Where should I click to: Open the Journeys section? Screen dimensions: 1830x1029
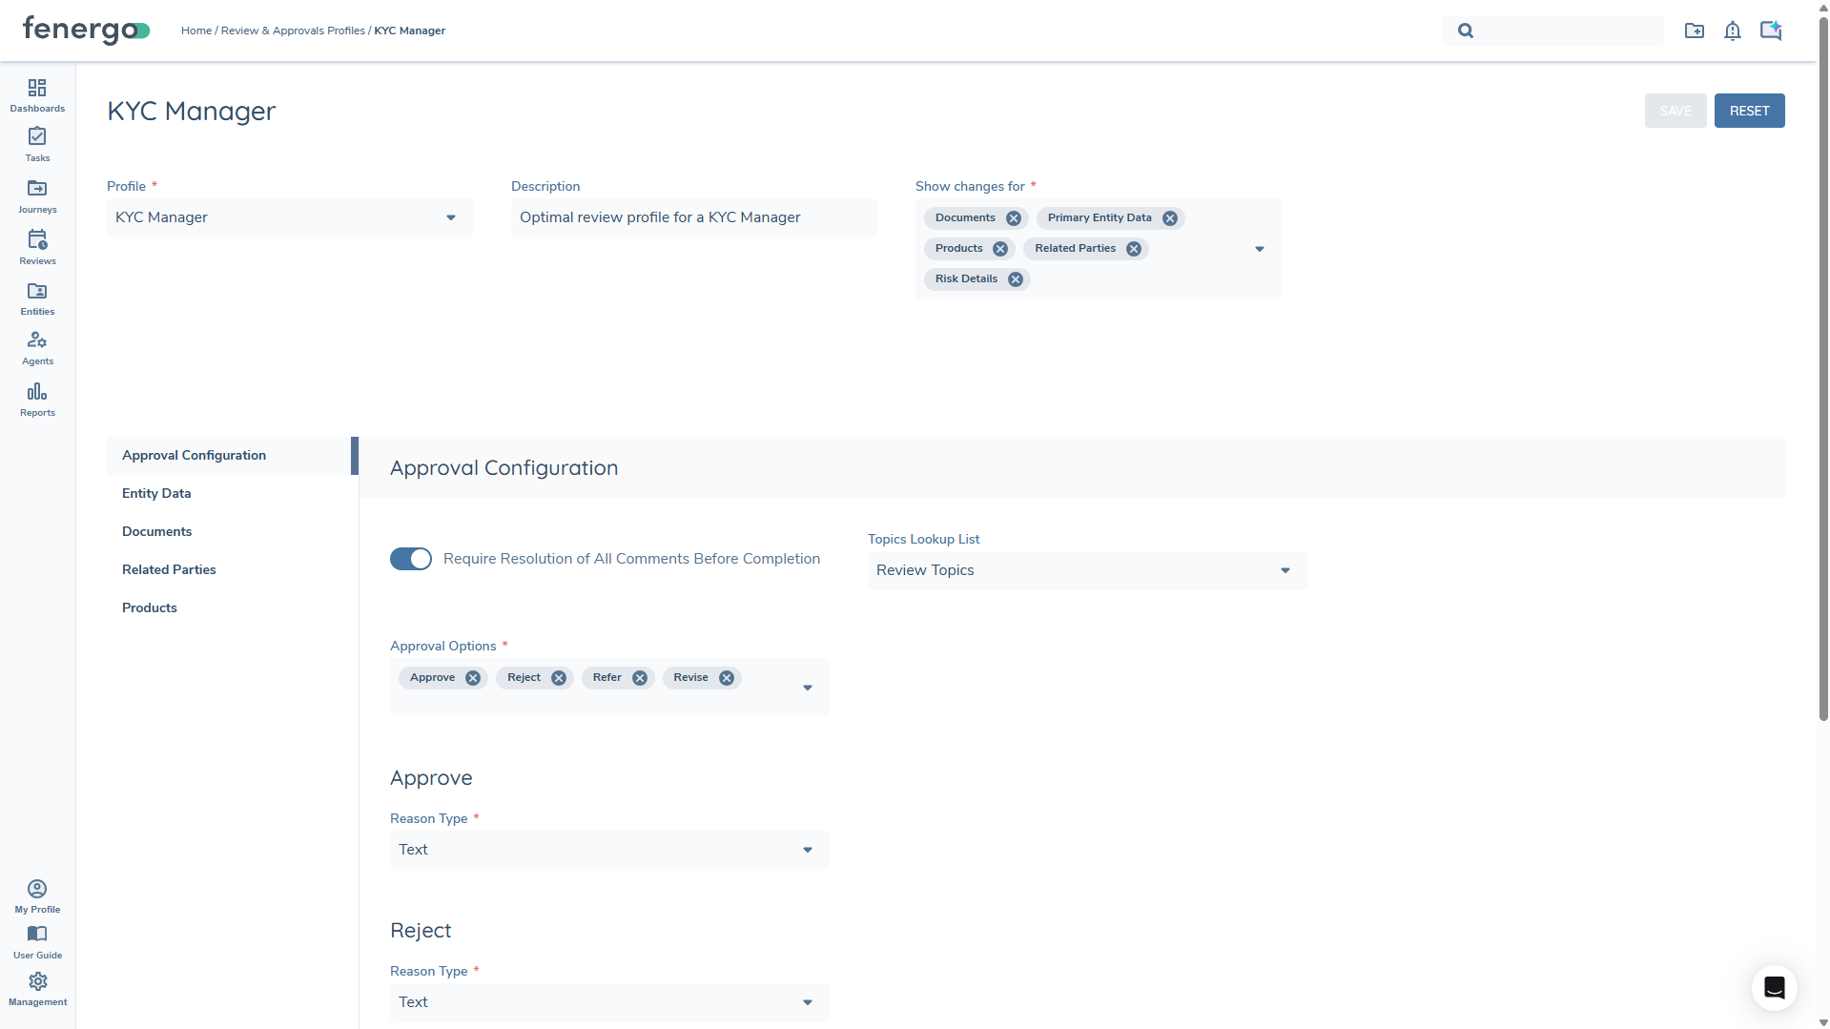tap(37, 196)
